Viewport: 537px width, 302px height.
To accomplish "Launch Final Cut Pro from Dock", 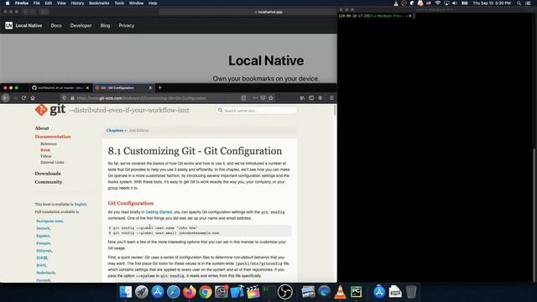I will tap(253, 292).
